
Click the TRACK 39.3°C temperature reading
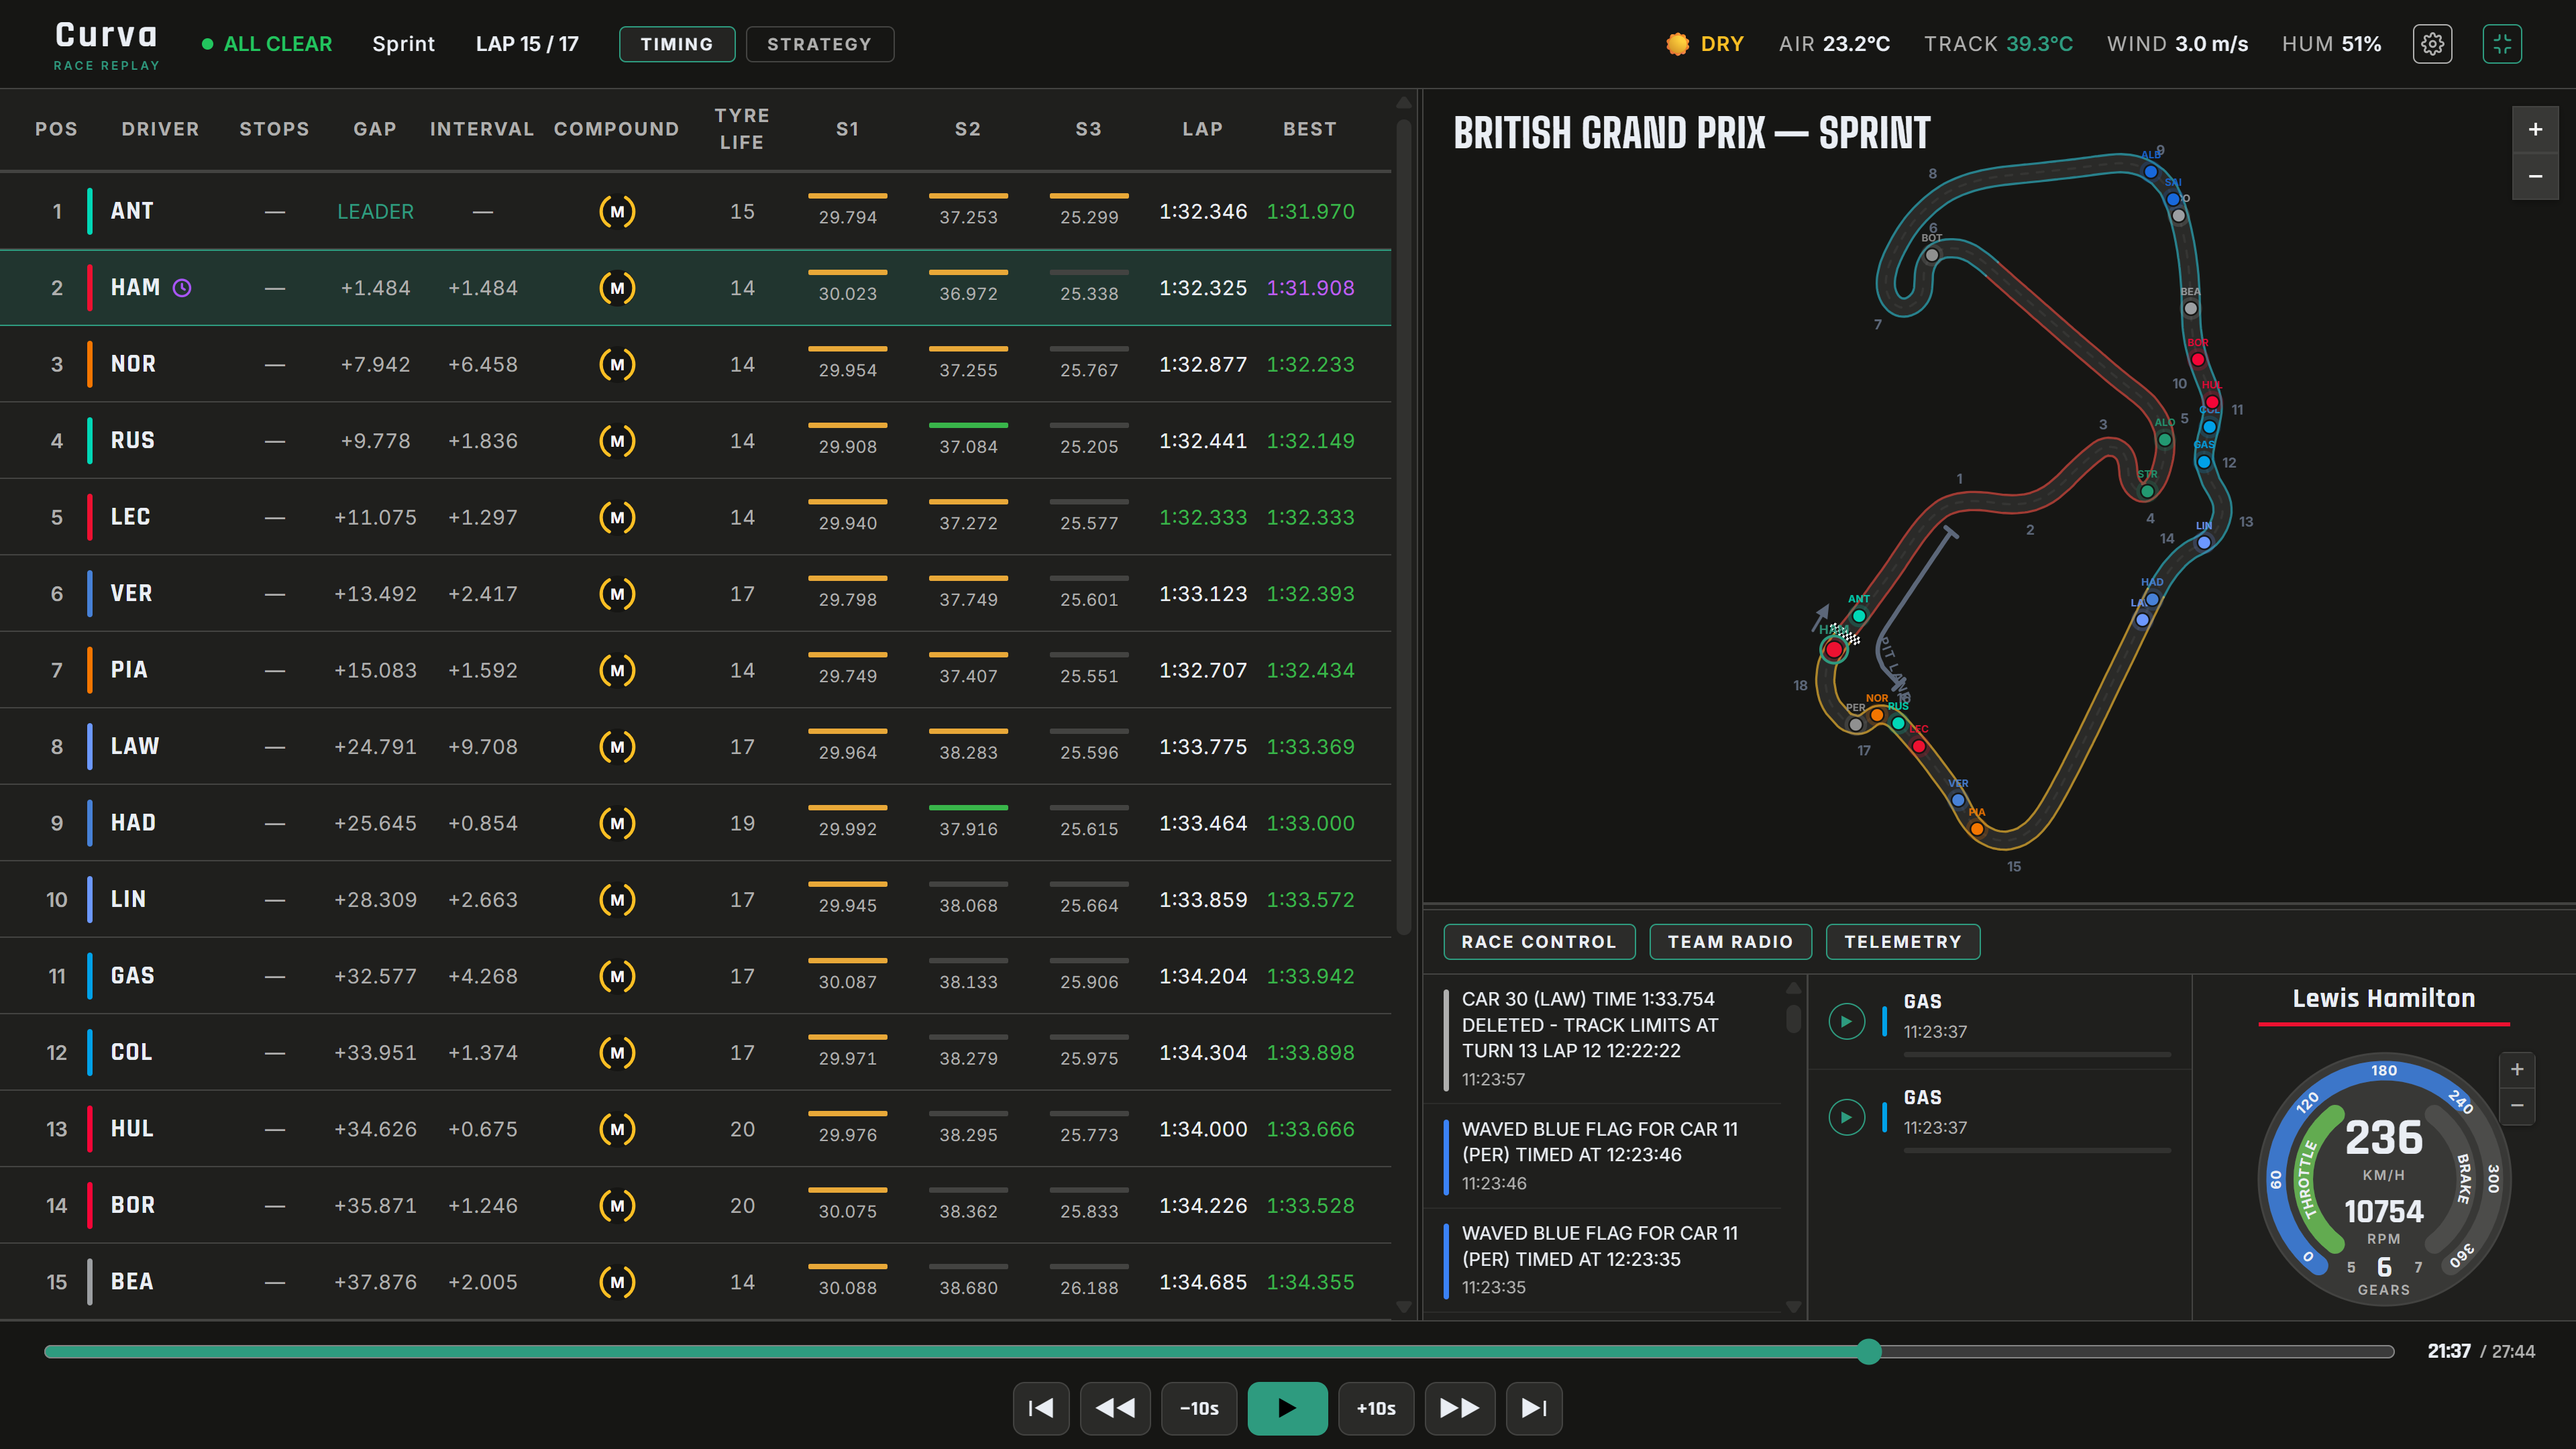point(1998,44)
